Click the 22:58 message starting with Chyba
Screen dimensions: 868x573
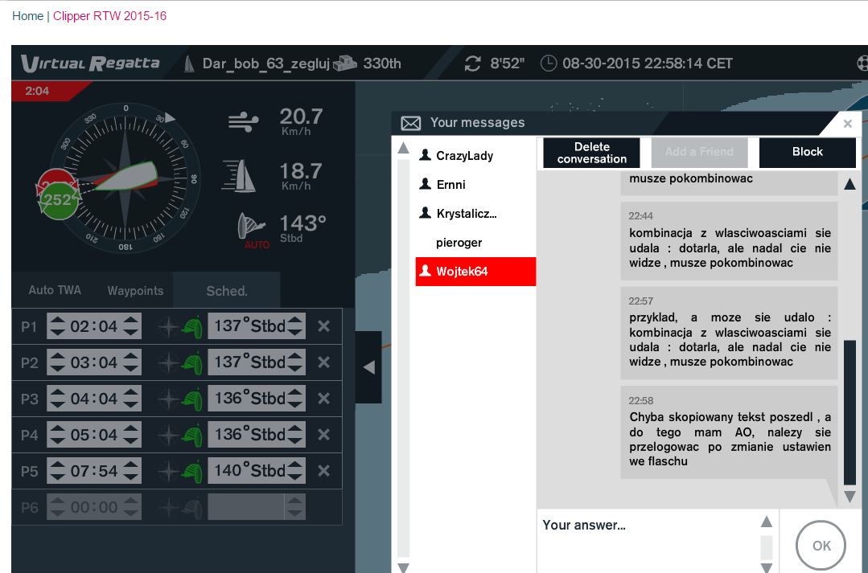(729, 432)
